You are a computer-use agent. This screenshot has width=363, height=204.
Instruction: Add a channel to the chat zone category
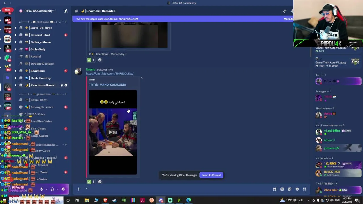(x=66, y=22)
